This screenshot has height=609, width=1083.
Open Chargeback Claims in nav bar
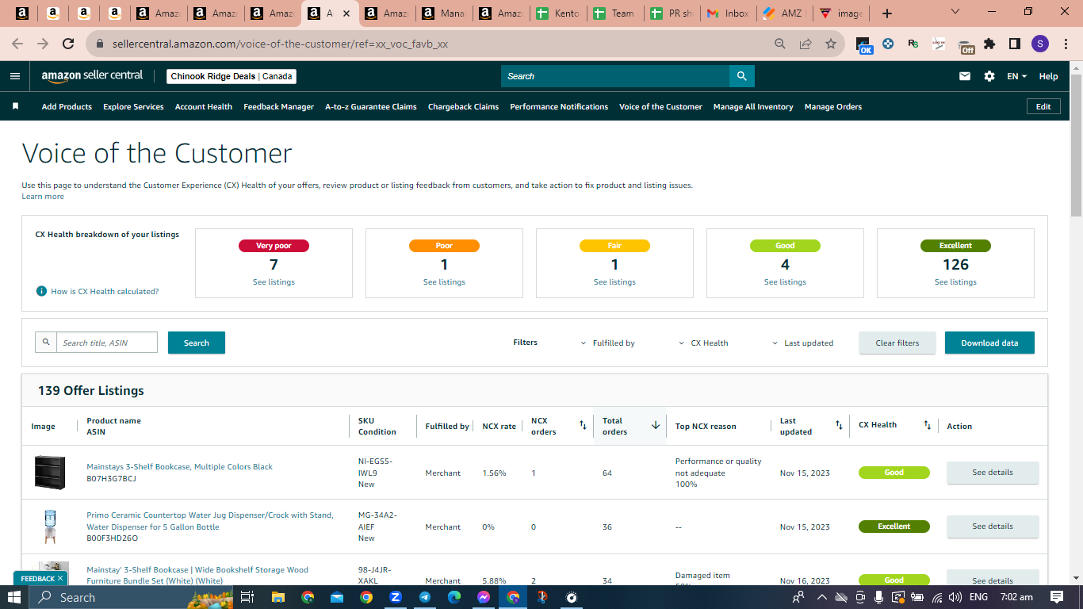pyautogui.click(x=463, y=106)
